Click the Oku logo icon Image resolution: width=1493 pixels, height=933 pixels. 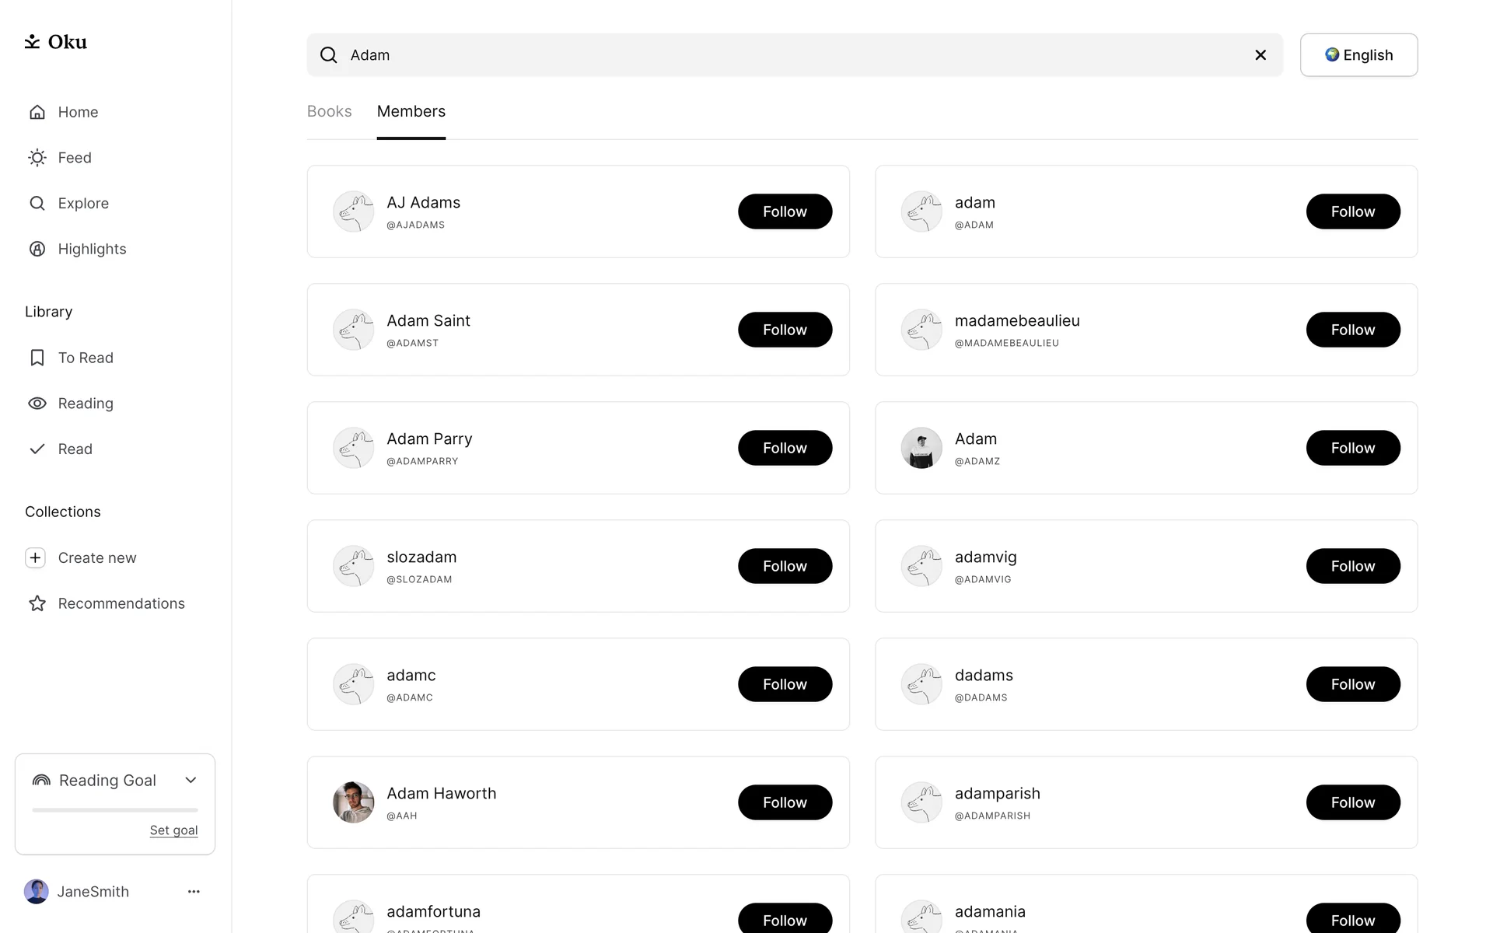tap(32, 42)
